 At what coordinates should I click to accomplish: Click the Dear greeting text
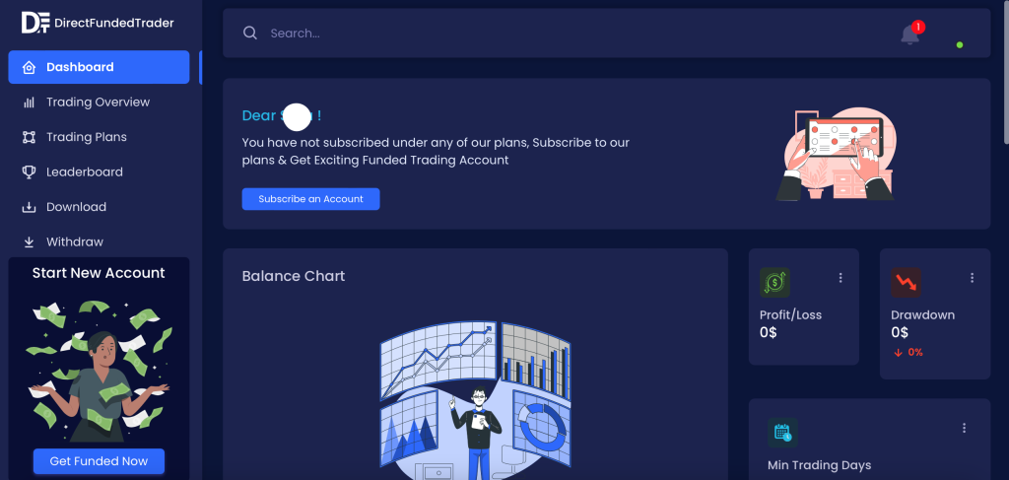pyautogui.click(x=282, y=116)
